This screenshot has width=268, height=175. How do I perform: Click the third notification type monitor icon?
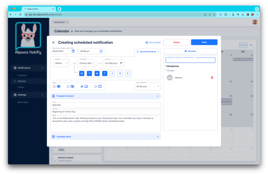click(x=86, y=87)
